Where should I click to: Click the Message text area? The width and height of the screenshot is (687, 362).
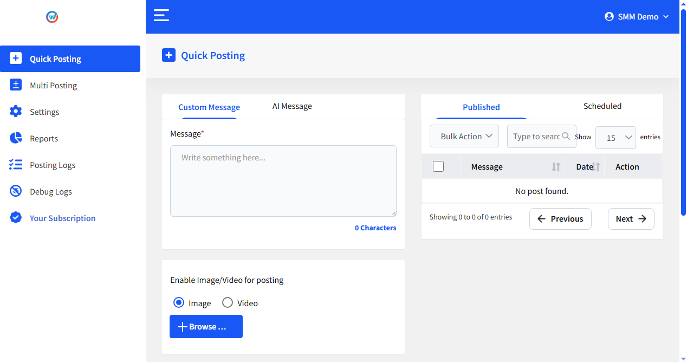(x=283, y=181)
